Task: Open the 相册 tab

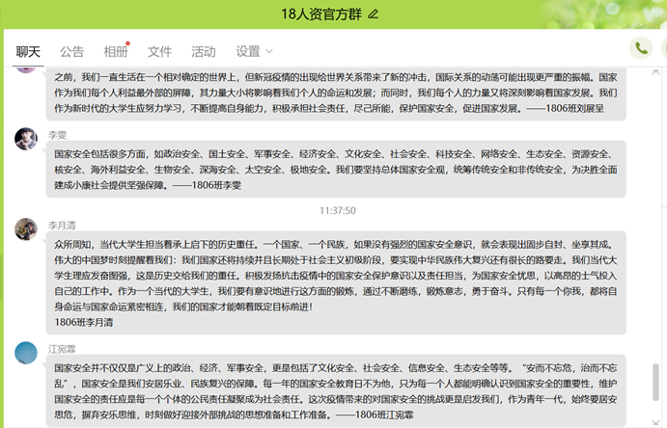Action: point(115,51)
